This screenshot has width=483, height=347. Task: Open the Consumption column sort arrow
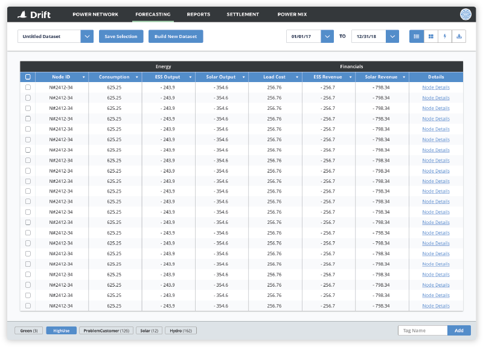click(137, 77)
